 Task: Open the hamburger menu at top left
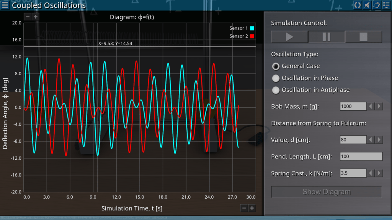point(5,5)
